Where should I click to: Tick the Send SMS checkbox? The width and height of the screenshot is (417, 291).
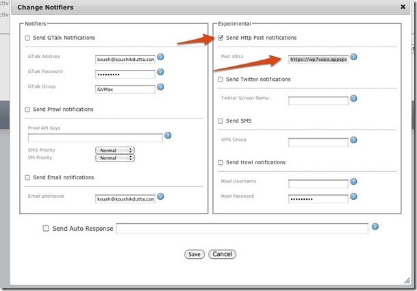coord(220,121)
